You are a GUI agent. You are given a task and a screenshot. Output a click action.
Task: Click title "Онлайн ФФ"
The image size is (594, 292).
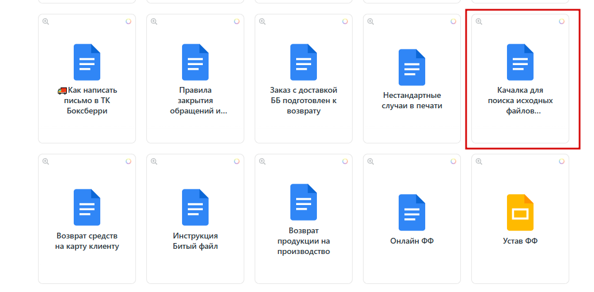tap(412, 241)
